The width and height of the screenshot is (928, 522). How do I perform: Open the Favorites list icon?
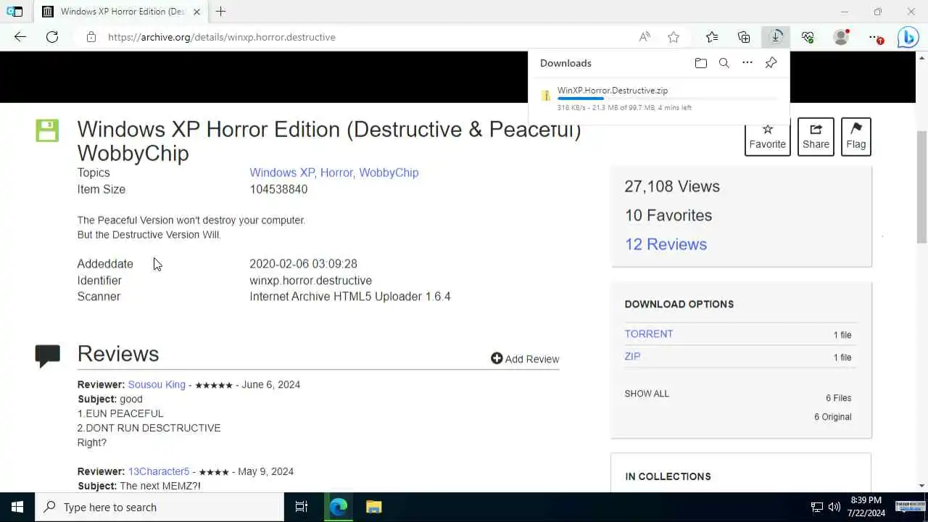point(712,37)
